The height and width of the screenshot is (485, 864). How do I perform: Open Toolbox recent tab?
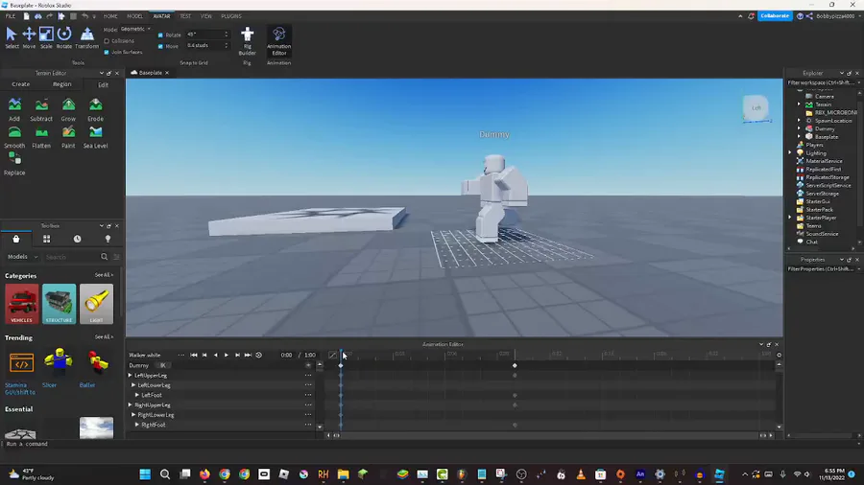(x=77, y=239)
